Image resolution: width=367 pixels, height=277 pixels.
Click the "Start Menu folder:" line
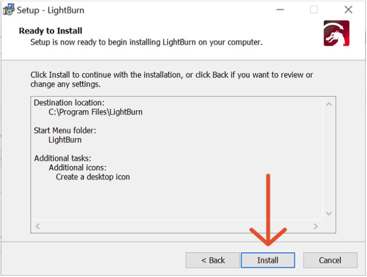coord(65,131)
